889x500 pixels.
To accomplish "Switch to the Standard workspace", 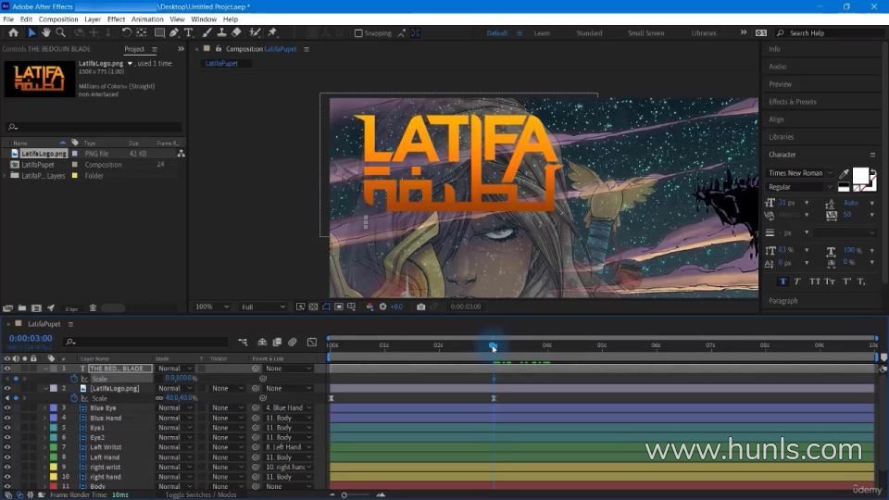I will tap(589, 33).
